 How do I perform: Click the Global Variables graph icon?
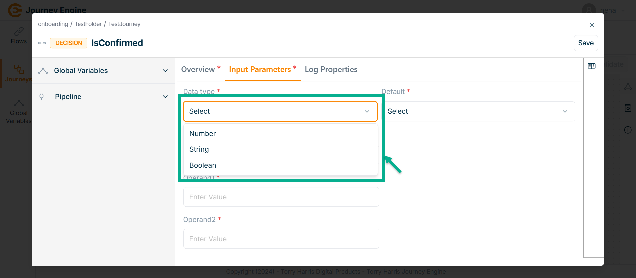pos(43,71)
